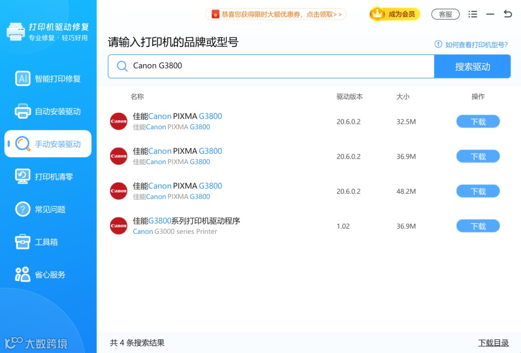Click the version value 1.02
521x353 pixels.
click(x=343, y=226)
